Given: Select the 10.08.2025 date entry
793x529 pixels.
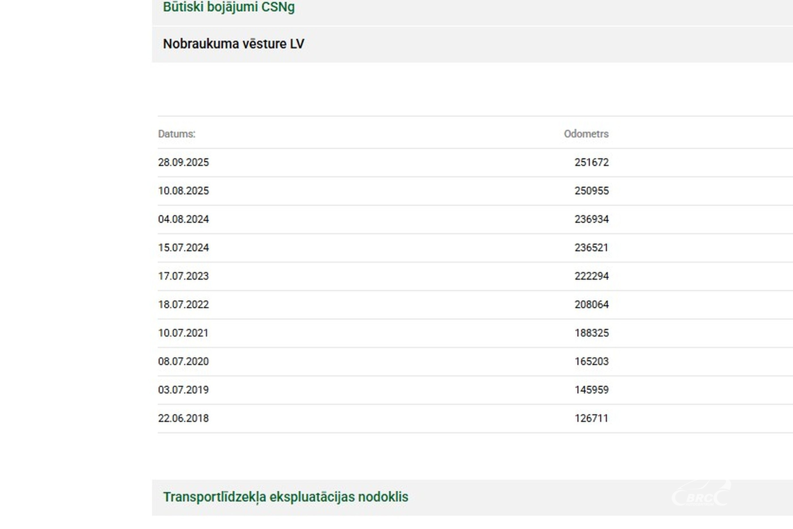Looking at the screenshot, I should (x=184, y=191).
